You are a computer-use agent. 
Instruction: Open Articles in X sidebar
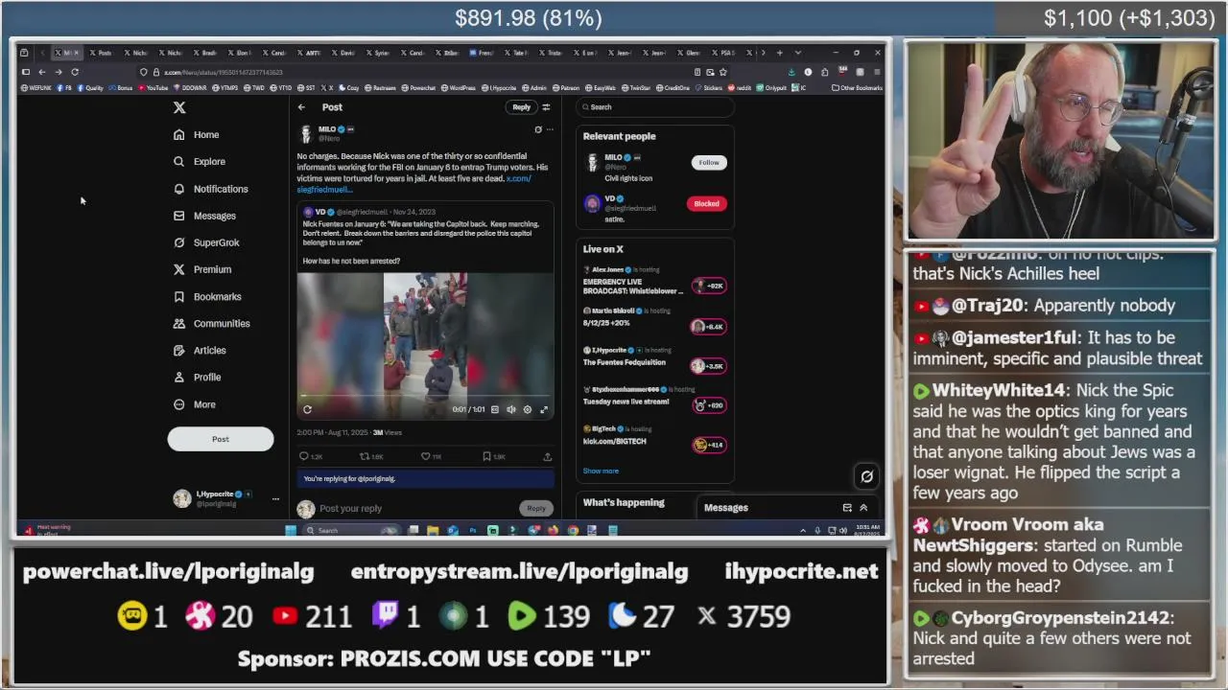pos(200,350)
